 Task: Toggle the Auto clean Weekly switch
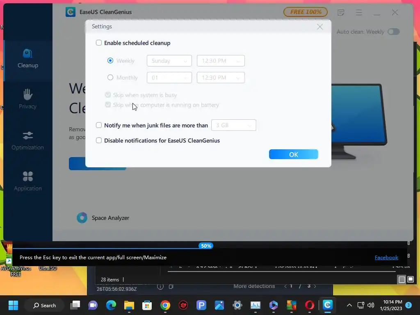click(x=393, y=32)
